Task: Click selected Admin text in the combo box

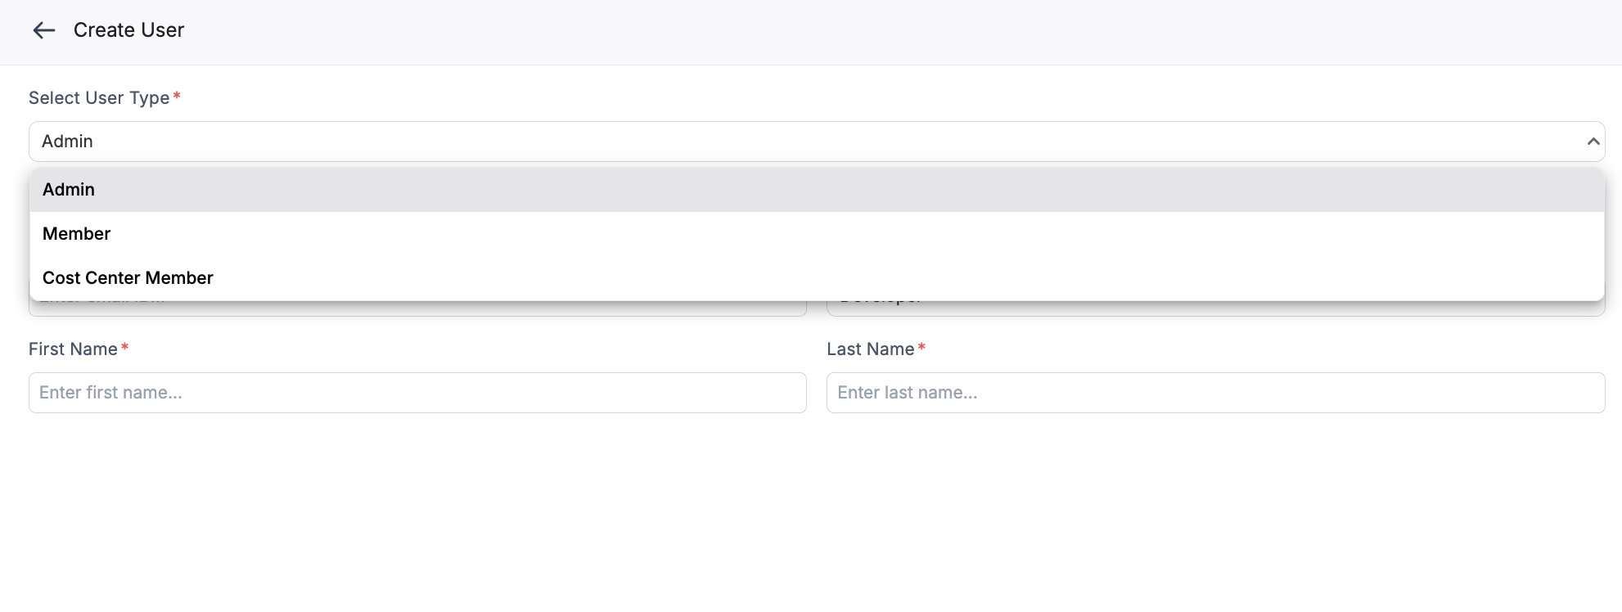Action: [67, 142]
